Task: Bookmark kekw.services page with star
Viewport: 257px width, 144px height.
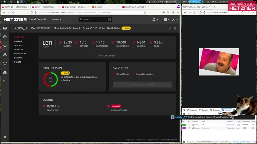Action: point(242,12)
